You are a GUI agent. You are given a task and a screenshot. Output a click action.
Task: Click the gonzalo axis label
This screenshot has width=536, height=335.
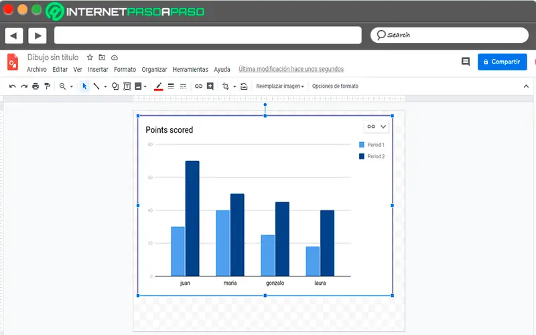pos(275,283)
